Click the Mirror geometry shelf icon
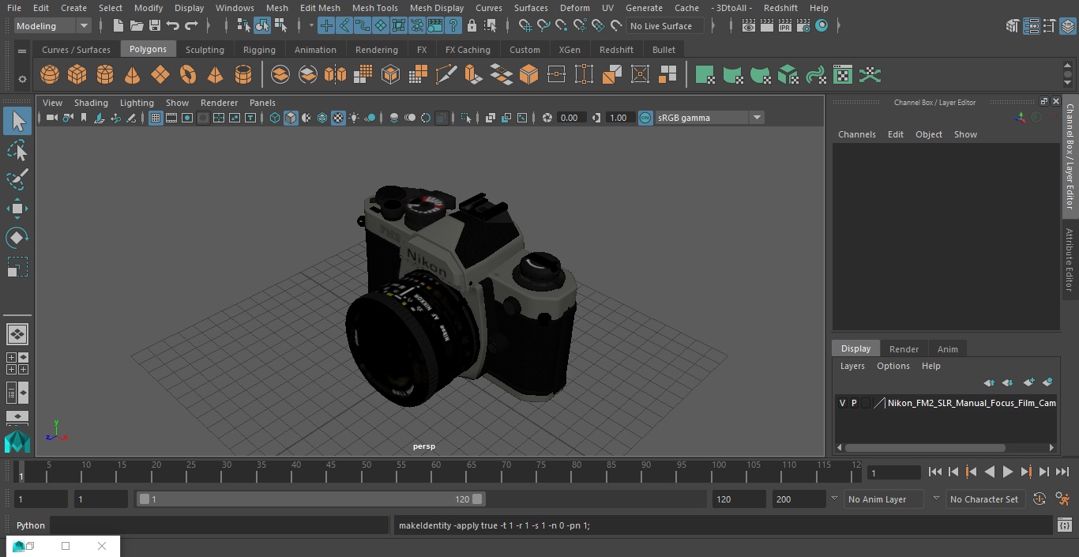 [336, 75]
